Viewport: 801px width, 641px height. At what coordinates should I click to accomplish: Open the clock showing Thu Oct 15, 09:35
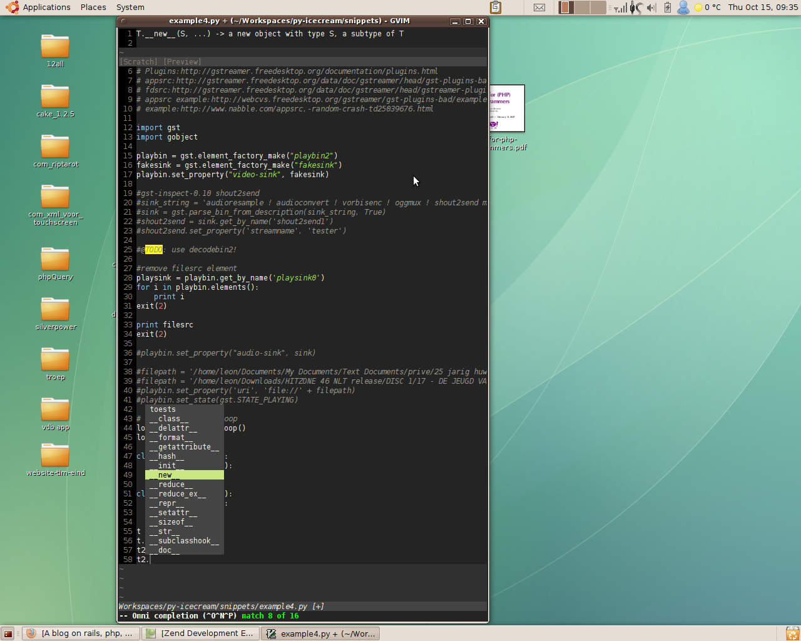coord(763,8)
